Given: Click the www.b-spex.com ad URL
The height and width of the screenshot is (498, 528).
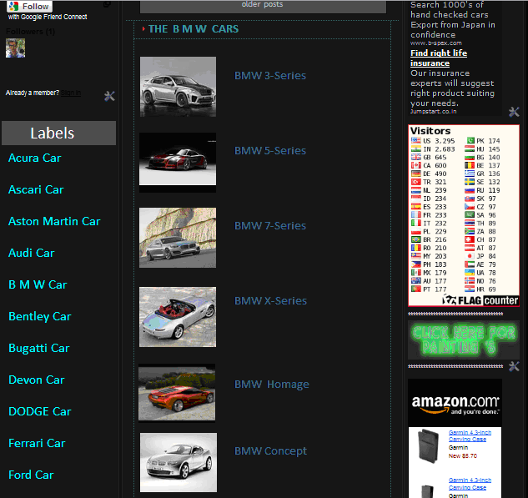Looking at the screenshot, I should click(435, 43).
